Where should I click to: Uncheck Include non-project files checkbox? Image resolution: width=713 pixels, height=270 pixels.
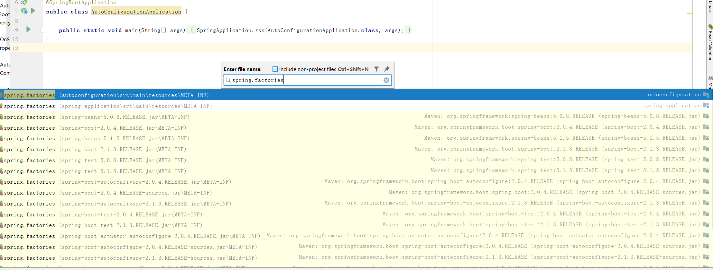tap(275, 69)
